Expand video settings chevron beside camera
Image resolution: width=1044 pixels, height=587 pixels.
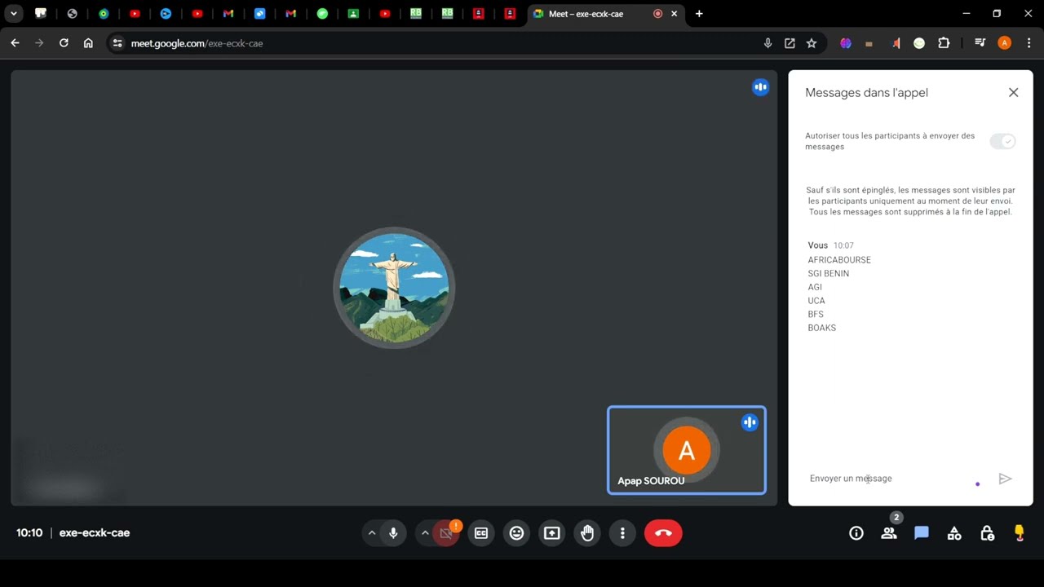[x=424, y=533]
